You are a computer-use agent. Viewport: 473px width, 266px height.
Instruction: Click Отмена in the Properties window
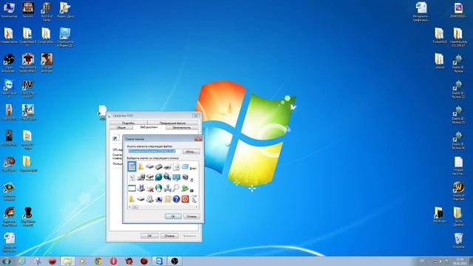169,236
